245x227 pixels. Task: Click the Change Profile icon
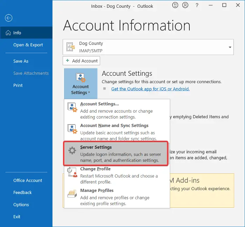[x=72, y=172]
